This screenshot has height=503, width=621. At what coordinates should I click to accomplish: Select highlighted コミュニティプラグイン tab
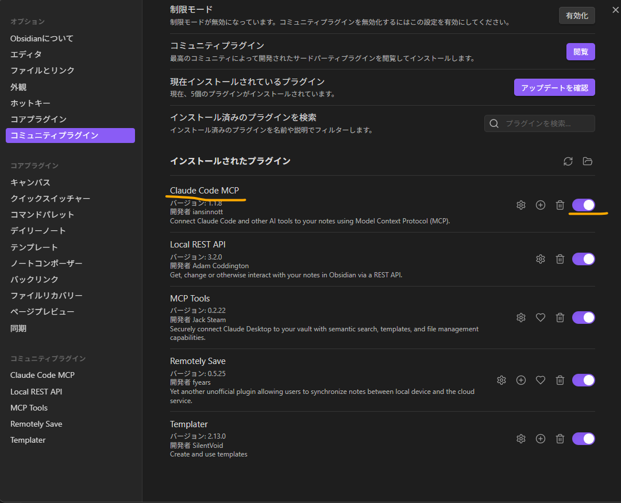coord(70,136)
